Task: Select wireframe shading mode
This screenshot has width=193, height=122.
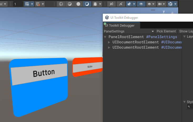Action: pyautogui.click(x=61, y=4)
